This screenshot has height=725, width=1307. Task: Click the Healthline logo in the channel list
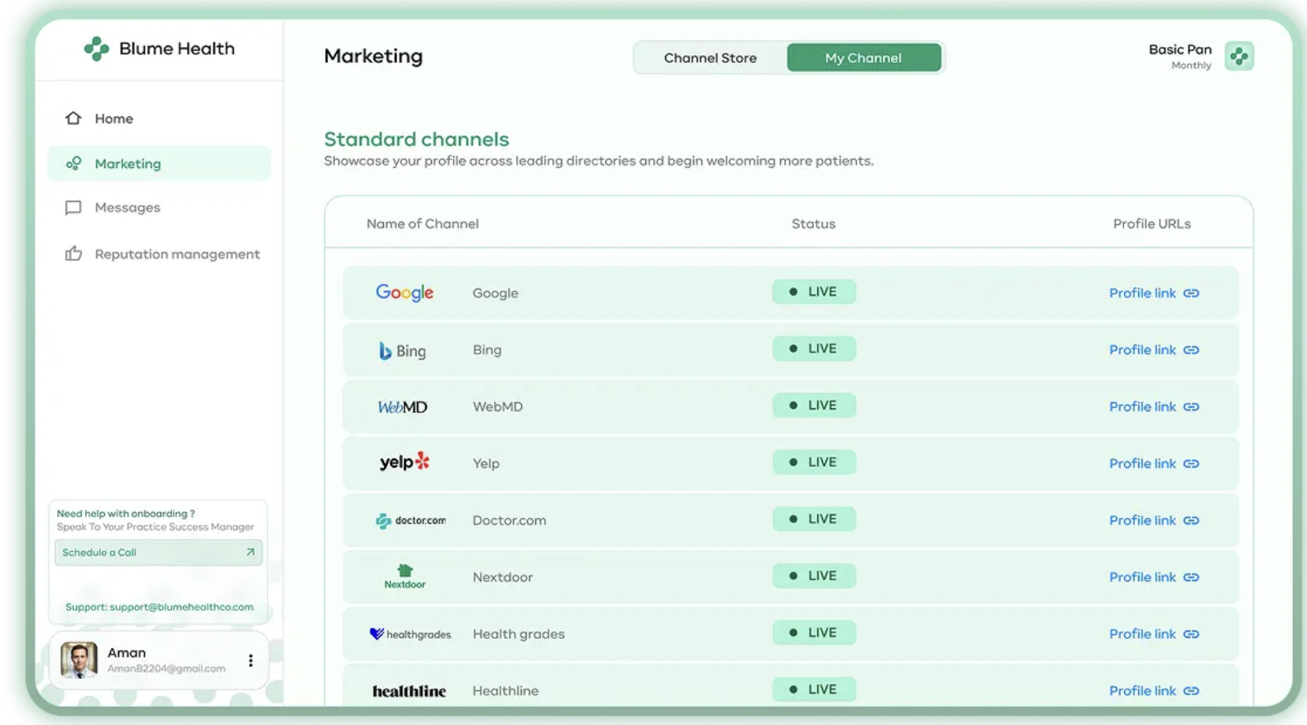point(409,691)
